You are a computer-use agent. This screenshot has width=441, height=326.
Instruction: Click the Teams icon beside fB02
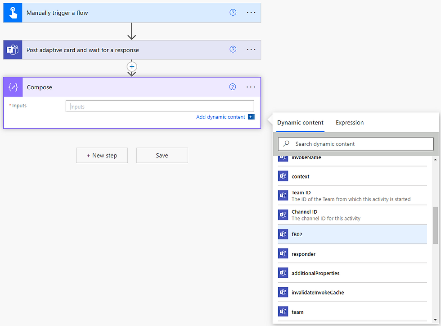(x=283, y=234)
